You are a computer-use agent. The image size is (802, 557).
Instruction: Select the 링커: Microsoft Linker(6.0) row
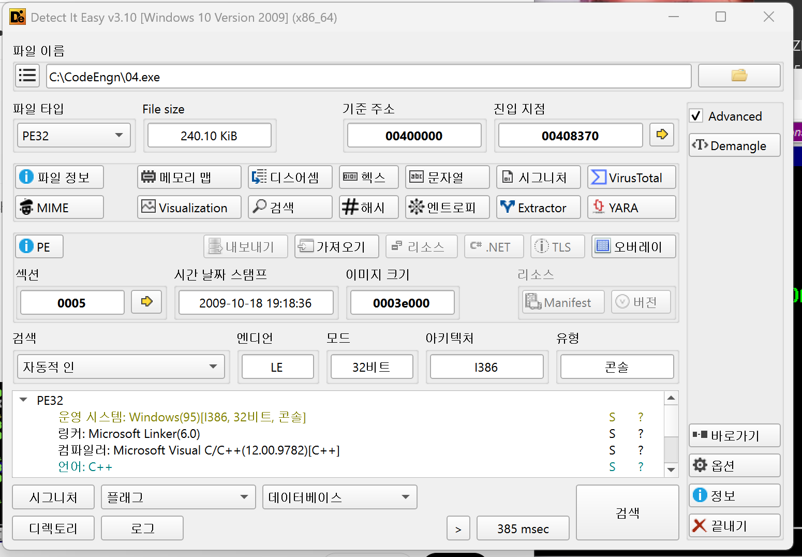tap(338, 433)
